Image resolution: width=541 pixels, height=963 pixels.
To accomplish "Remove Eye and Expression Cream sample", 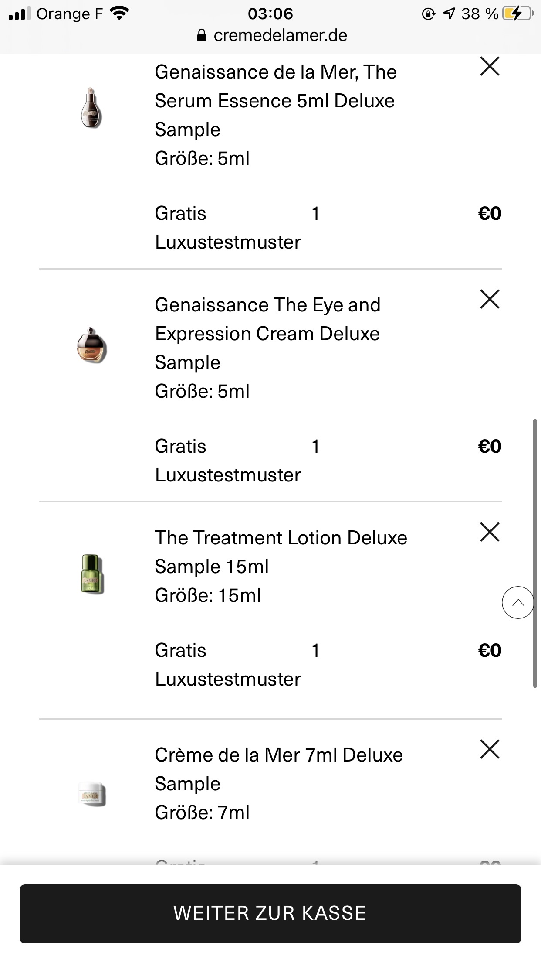I will click(490, 300).
